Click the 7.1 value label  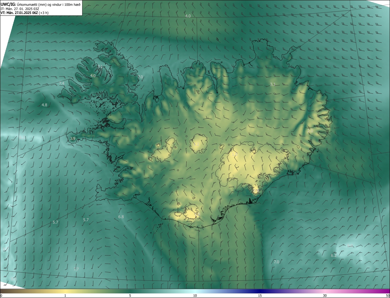pyautogui.click(x=100, y=66)
